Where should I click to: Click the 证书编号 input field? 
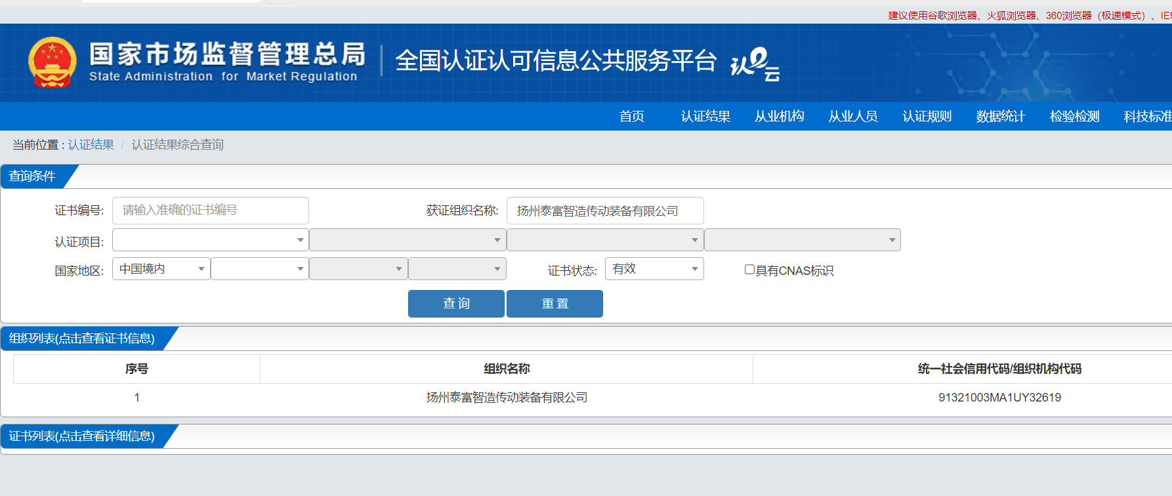pyautogui.click(x=211, y=211)
